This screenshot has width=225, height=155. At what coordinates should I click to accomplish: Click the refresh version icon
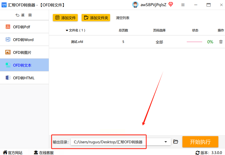(198, 153)
